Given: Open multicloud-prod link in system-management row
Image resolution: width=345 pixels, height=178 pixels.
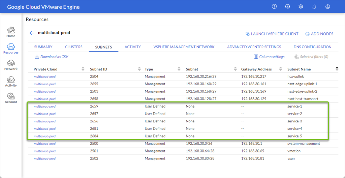Looking at the screenshot, I should tap(45, 144).
